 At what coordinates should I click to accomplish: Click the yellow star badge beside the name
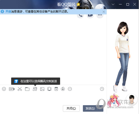(78, 4)
